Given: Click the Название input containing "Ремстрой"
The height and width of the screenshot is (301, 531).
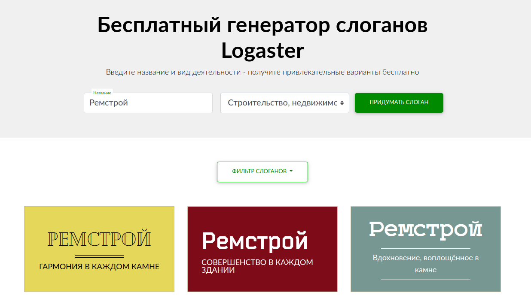Looking at the screenshot, I should [x=148, y=103].
